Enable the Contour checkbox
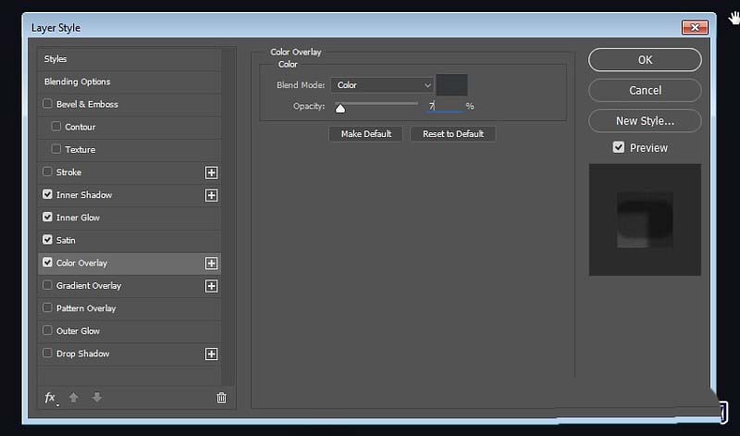Screen dimensions: 740x436 click(56, 126)
